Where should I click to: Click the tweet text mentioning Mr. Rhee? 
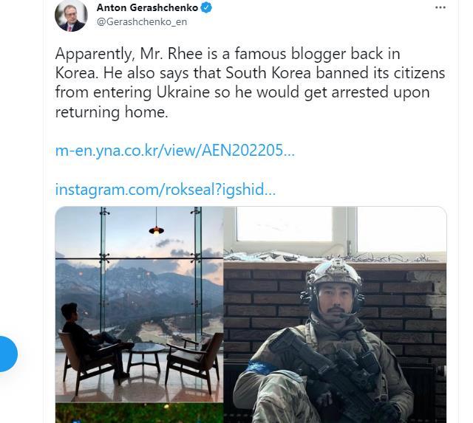point(250,83)
